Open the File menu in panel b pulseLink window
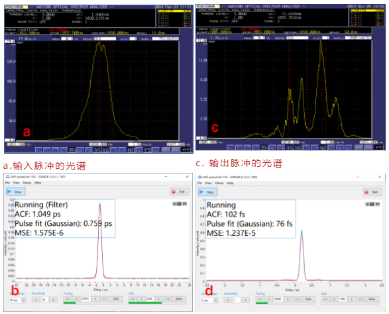389x314 pixels. (7, 183)
